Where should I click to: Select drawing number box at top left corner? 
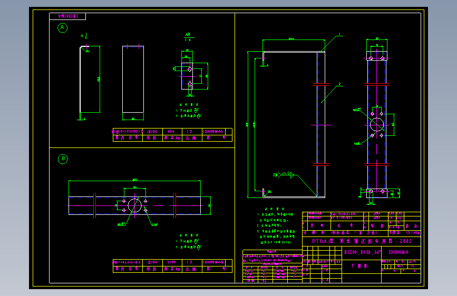click(x=67, y=16)
